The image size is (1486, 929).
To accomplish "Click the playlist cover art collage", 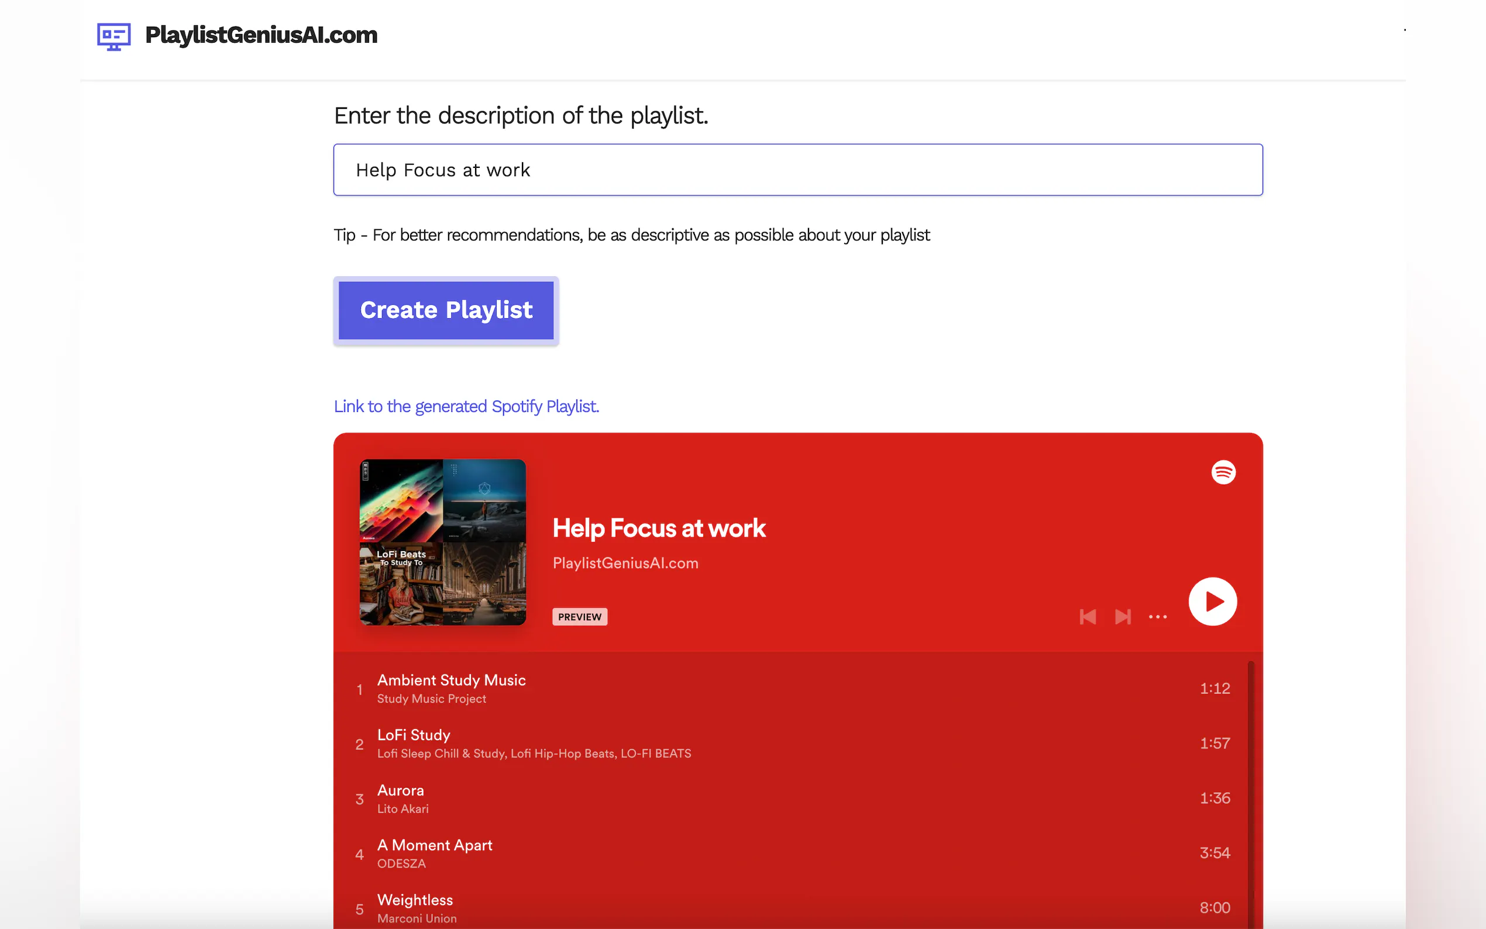I will point(442,542).
